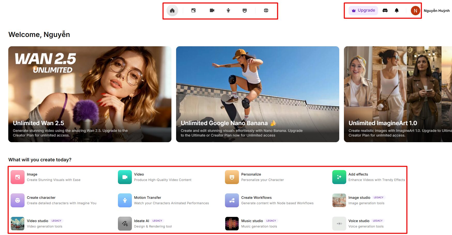452x235 pixels.
Task: Open the legacy Music studio
Action: (x=252, y=224)
